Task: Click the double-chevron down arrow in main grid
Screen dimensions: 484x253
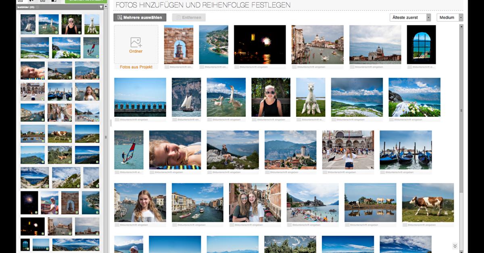Action: pyautogui.click(x=455, y=246)
